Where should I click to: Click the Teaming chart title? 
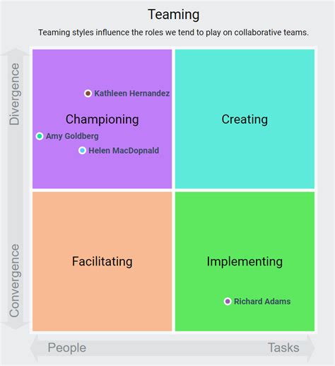click(174, 15)
